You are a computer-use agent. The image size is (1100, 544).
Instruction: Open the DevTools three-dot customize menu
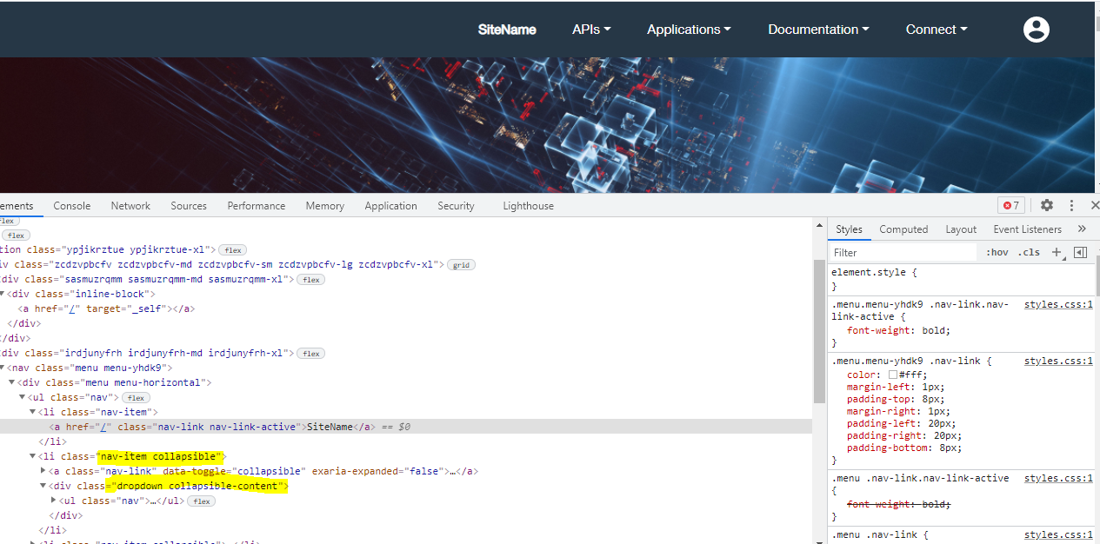(x=1071, y=205)
